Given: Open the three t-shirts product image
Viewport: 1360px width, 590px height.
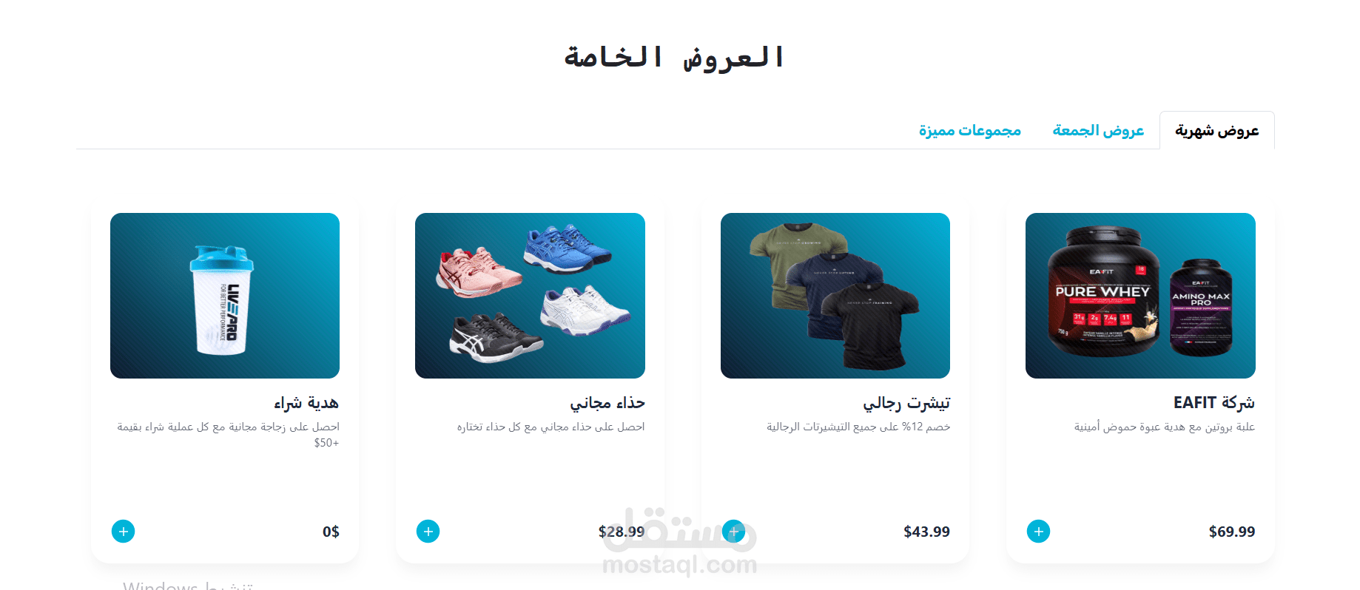Looking at the screenshot, I should (x=835, y=296).
